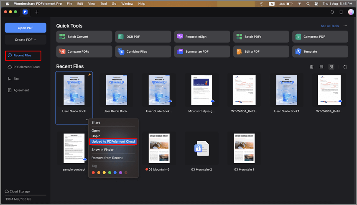This screenshot has height=205, width=357.
Task: Open Spotlight search in menu bar
Action: tap(308, 4)
